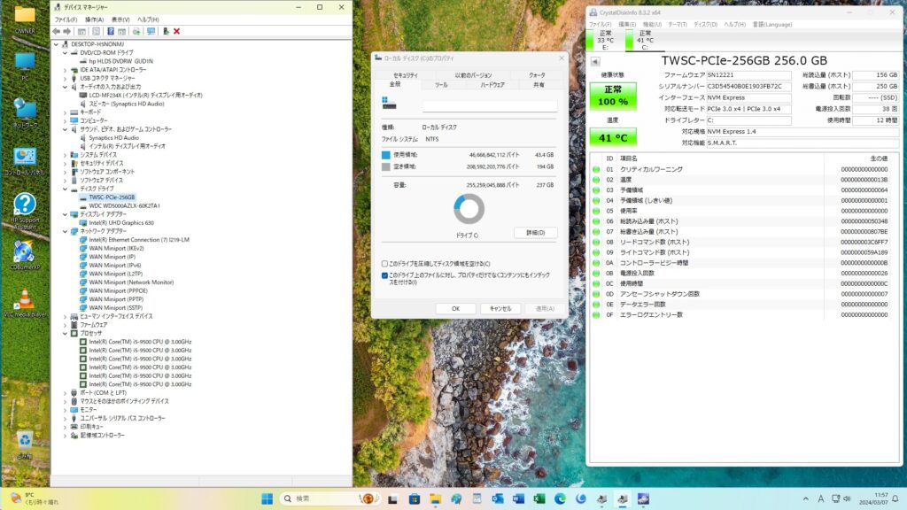Uncheck the index file contents checkbox

point(384,275)
